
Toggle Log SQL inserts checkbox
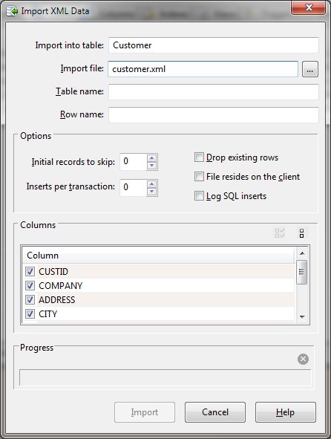point(199,196)
